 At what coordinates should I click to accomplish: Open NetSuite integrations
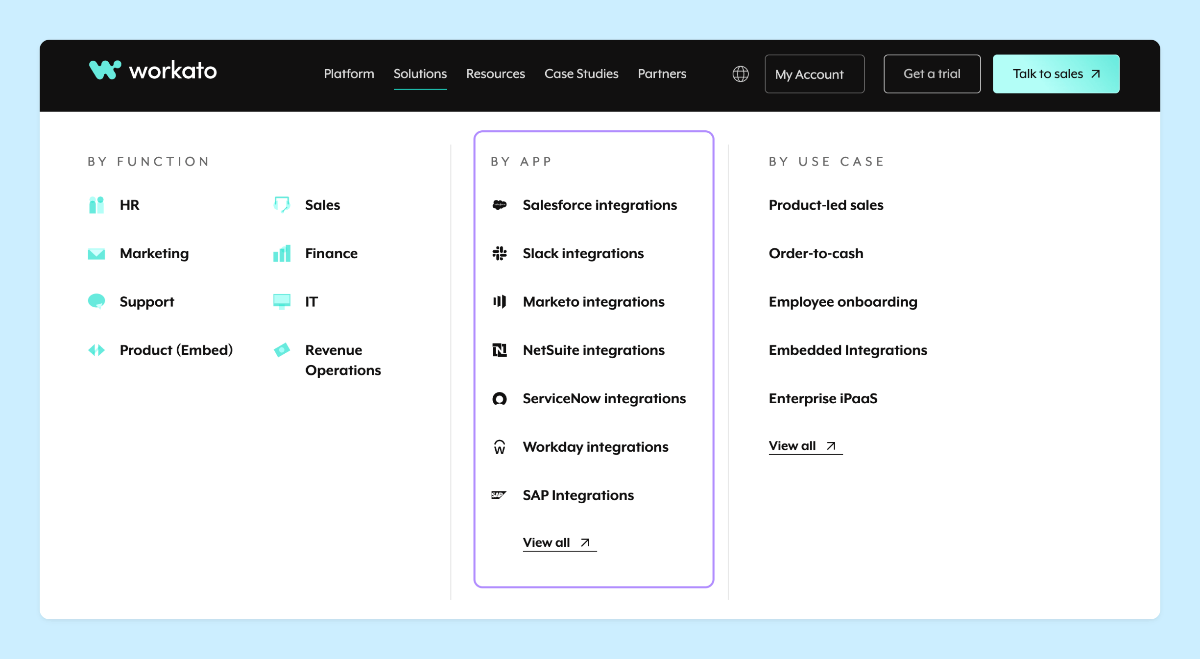[x=594, y=350]
